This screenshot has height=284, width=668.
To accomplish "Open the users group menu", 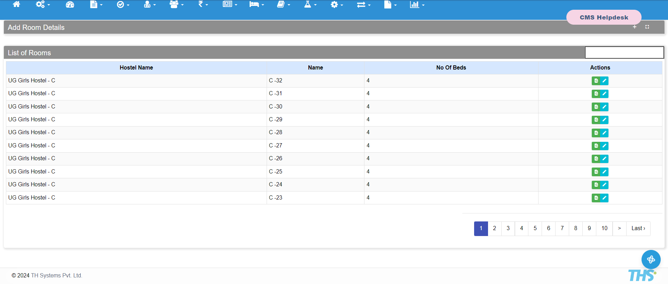I will [176, 5].
